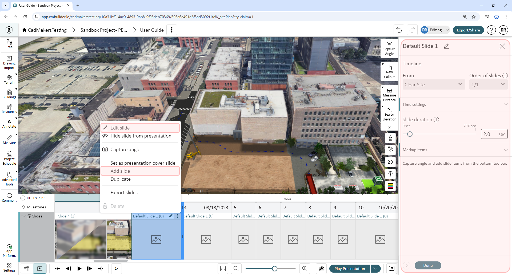Viewport: 512px width, 275px height.
Task: Open the Sandbox Project breadcrumb link
Action: [x=103, y=30]
